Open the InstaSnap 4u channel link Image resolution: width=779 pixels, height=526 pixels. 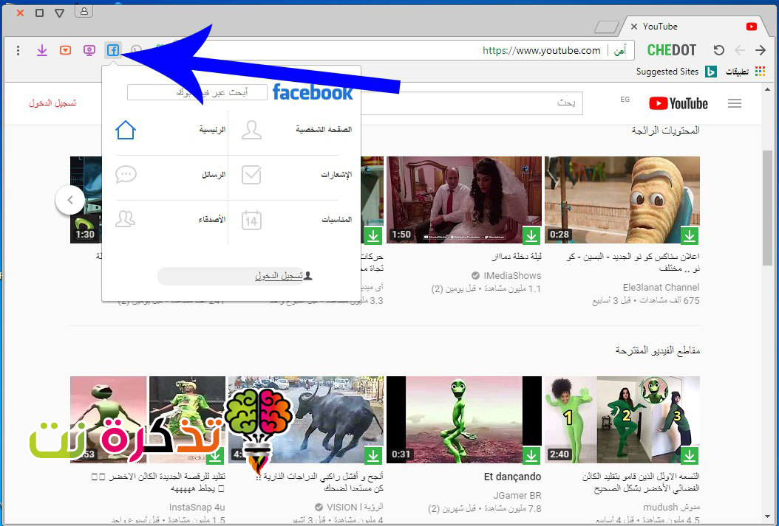197,507
